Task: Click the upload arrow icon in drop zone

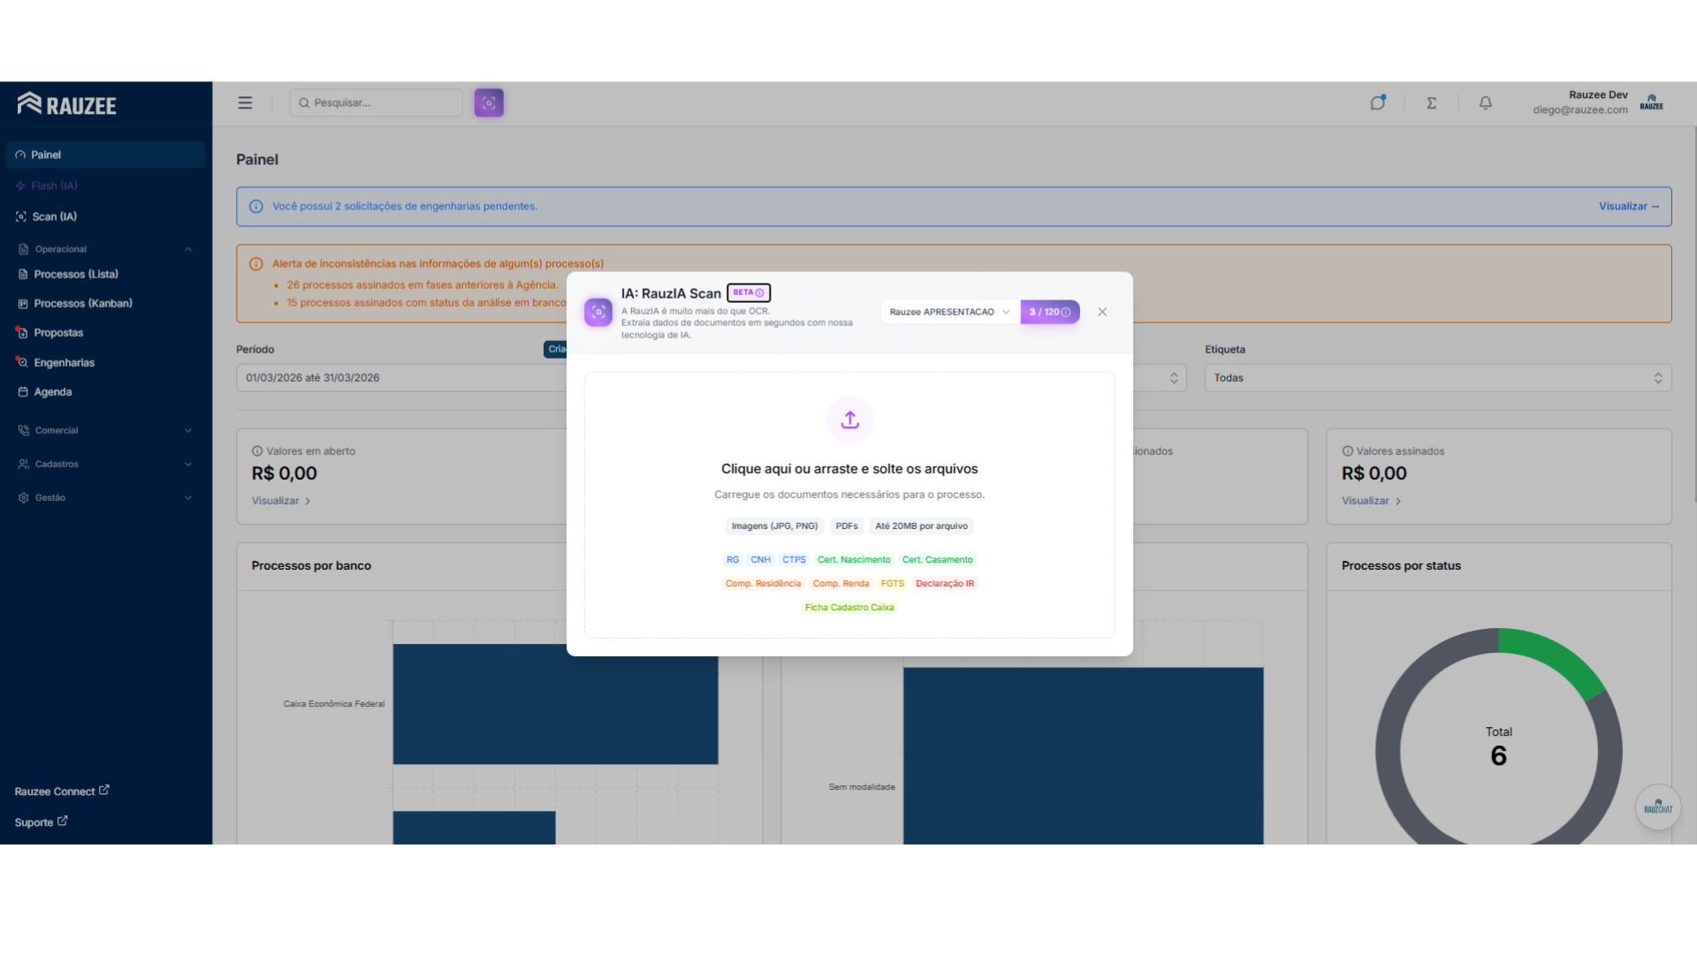Action: pos(849,420)
